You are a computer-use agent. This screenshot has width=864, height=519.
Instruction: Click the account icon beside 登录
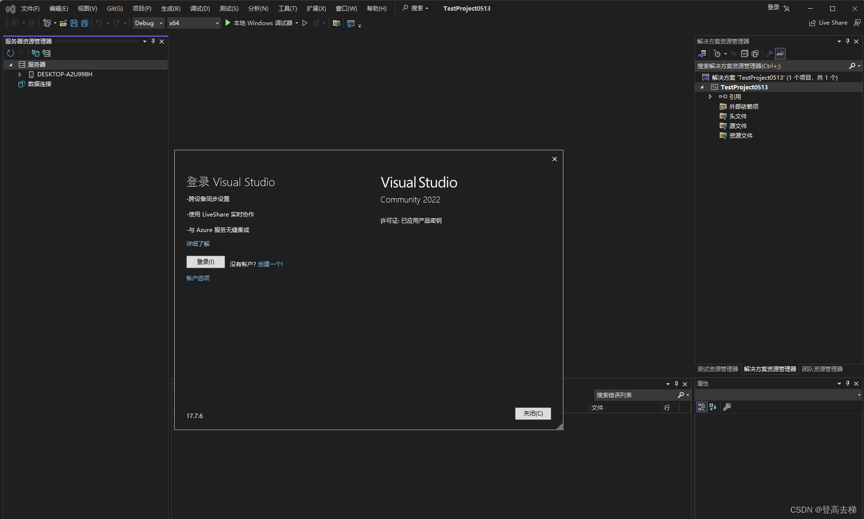(787, 8)
